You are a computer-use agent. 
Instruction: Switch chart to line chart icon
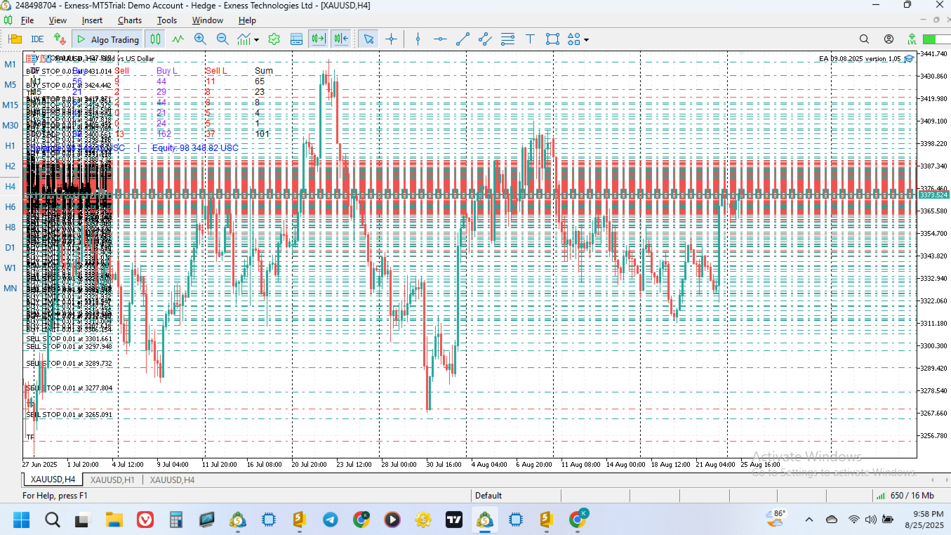[178, 39]
